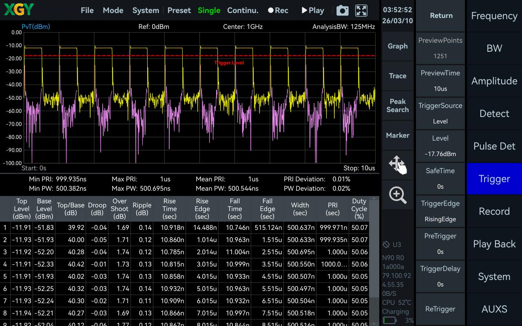Edit TriggerDelay 0s value

440,276
